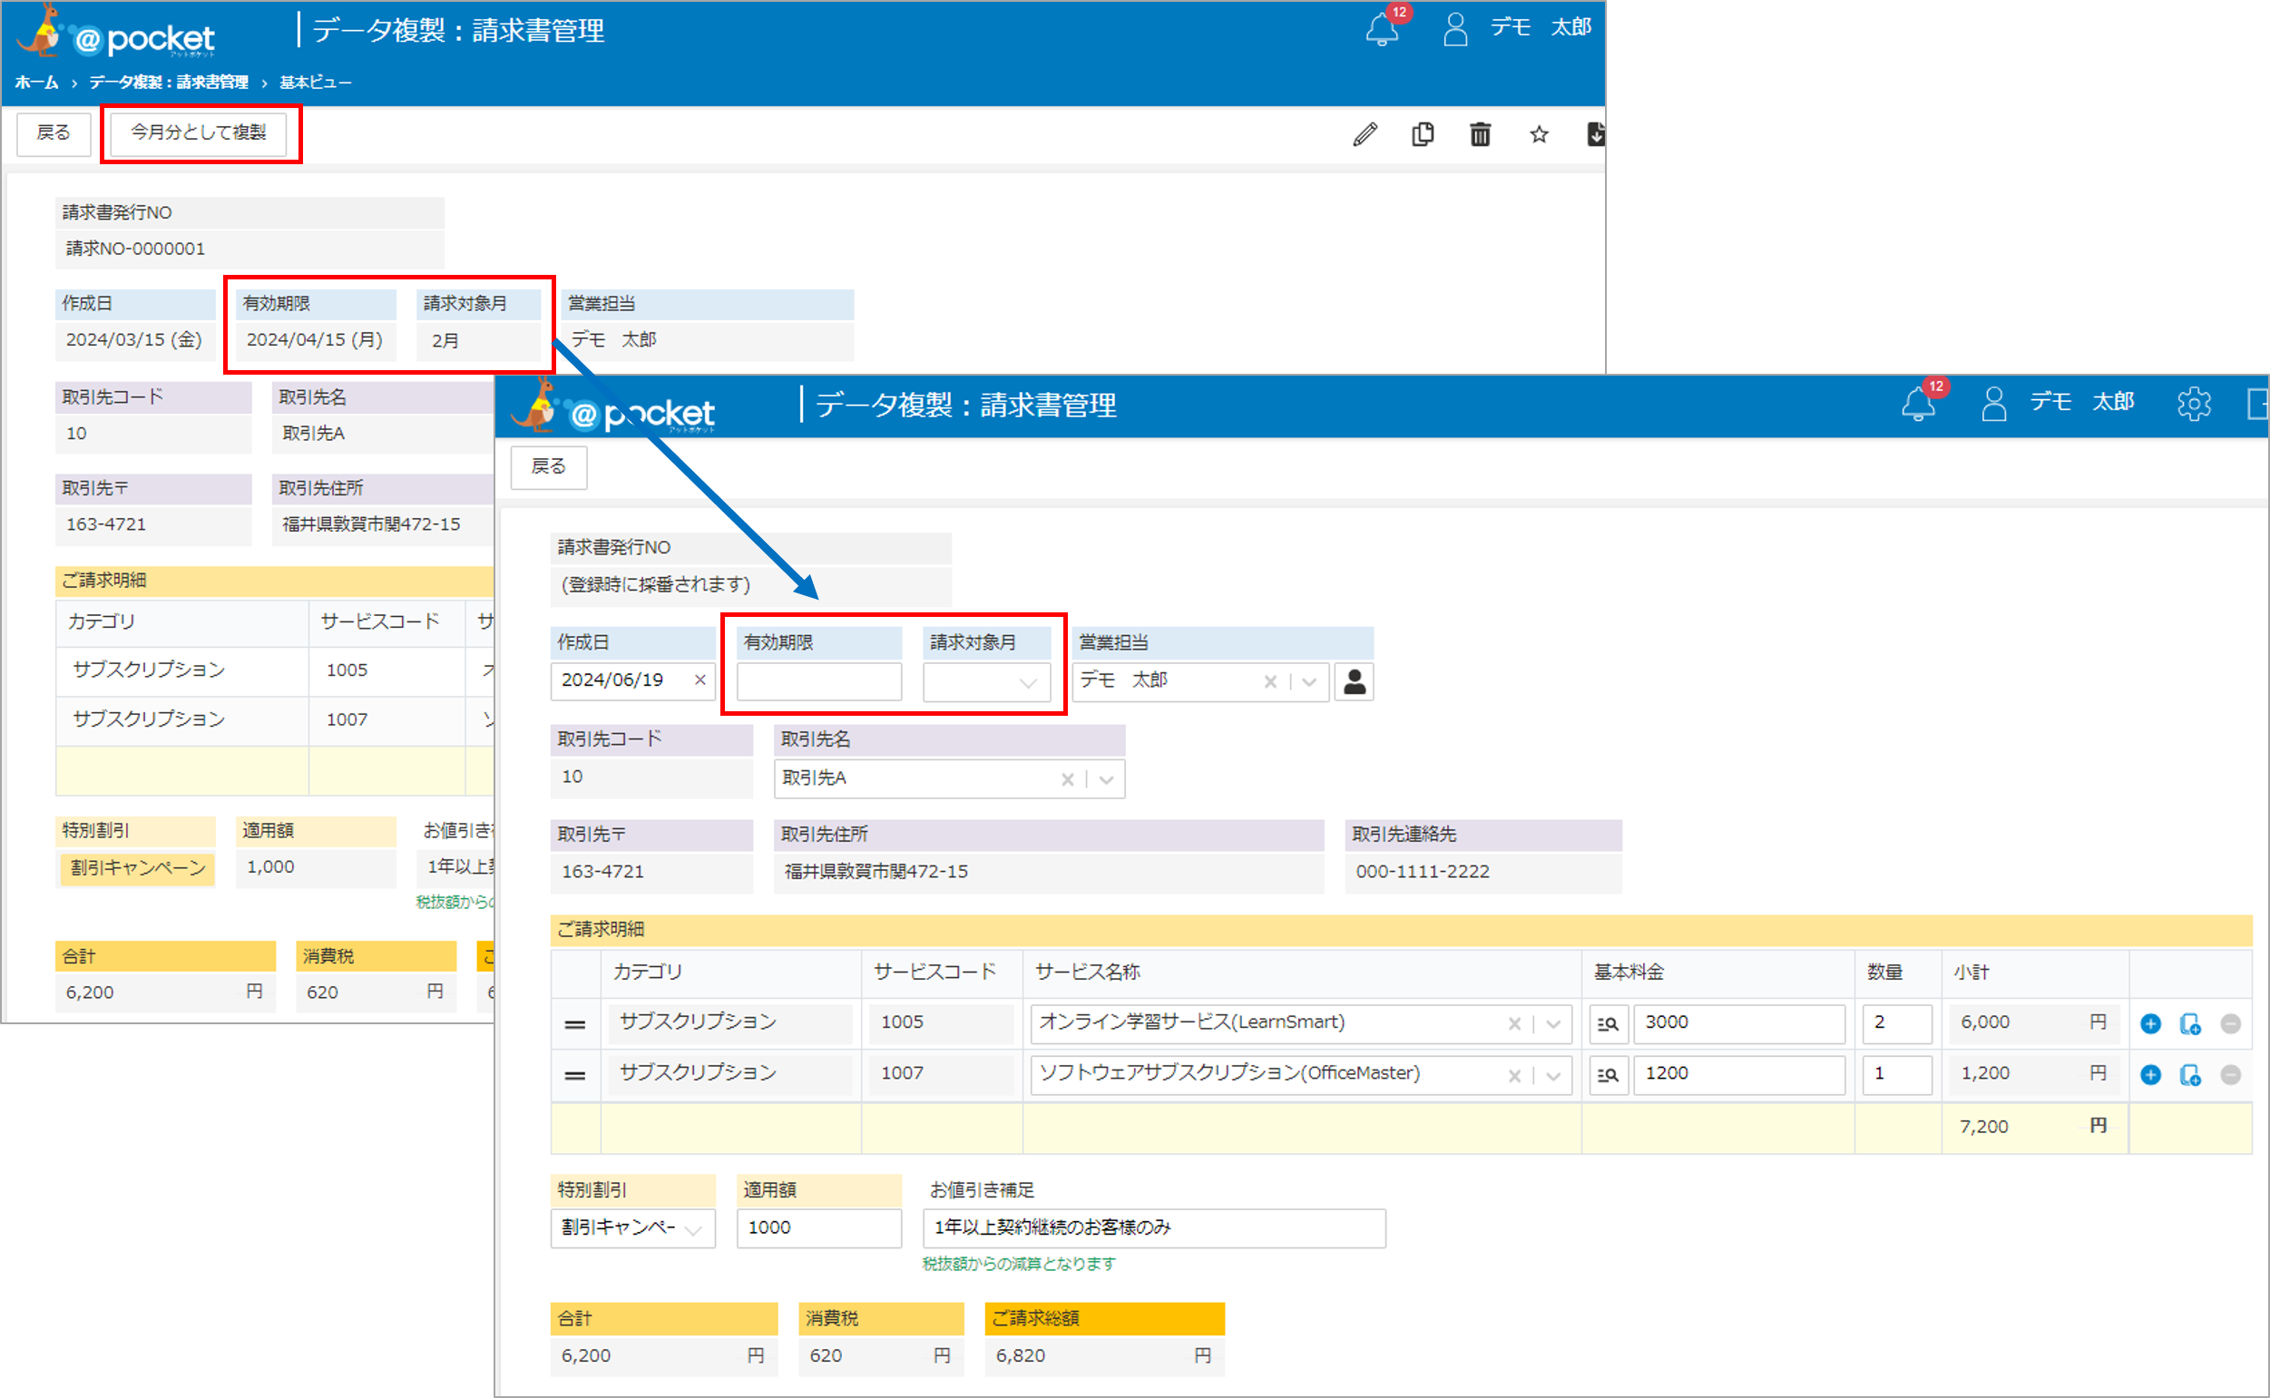This screenshot has height=1398, width=2270.
Task: Go to ホーム in the breadcrumb
Action: click(36, 83)
